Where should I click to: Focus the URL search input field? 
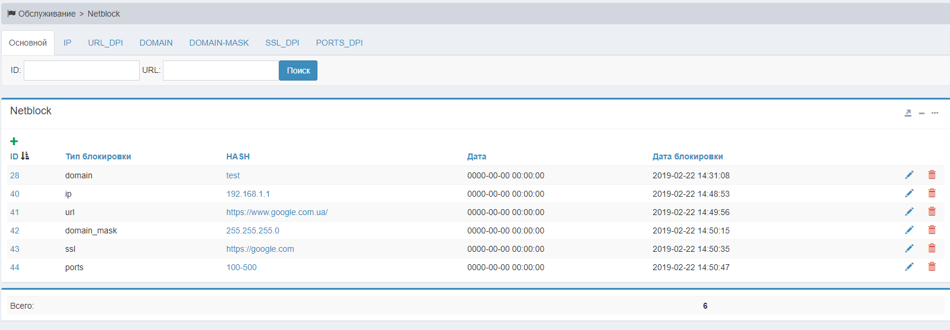pyautogui.click(x=220, y=71)
